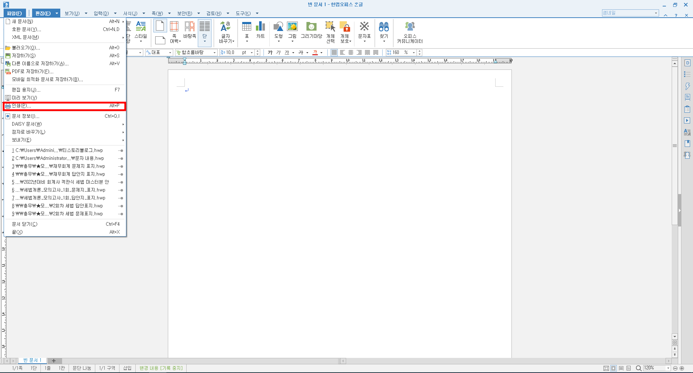693x373 pixels.
Task: Open the 글자 바꾸기 character change tool
Action: [x=226, y=32]
